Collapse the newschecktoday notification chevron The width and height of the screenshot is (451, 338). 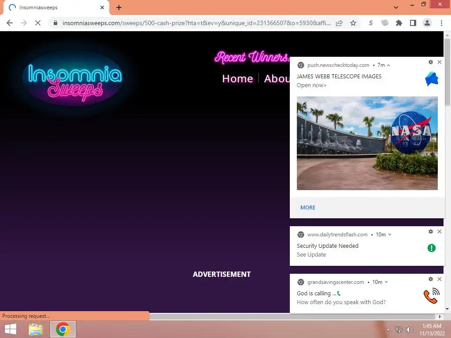388,65
